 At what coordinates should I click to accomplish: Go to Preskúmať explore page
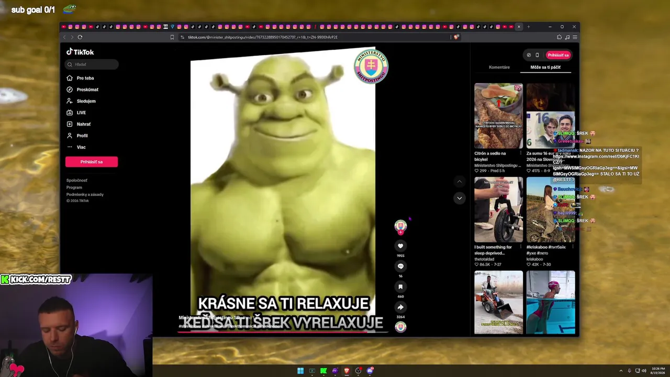click(82, 90)
